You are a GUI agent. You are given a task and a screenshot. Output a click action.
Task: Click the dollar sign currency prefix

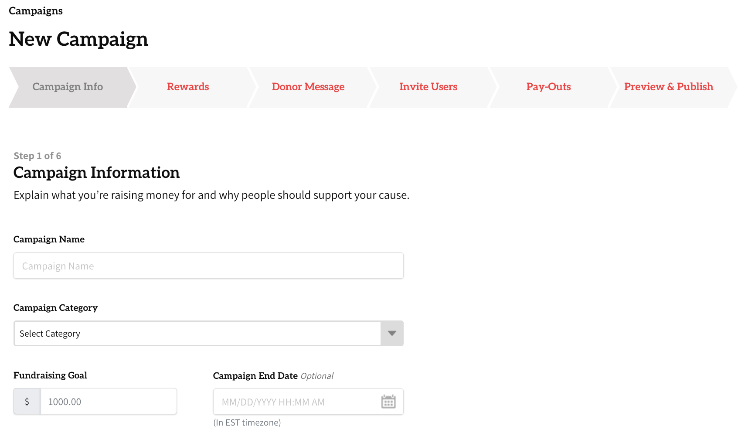[x=27, y=402]
